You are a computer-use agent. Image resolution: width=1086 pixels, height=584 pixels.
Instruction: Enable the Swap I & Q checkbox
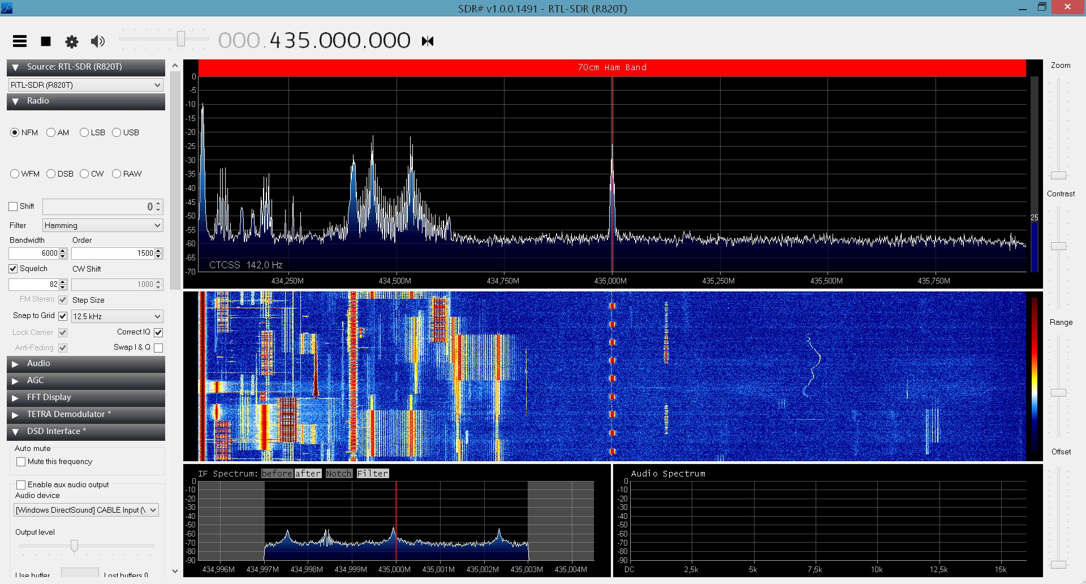(158, 347)
